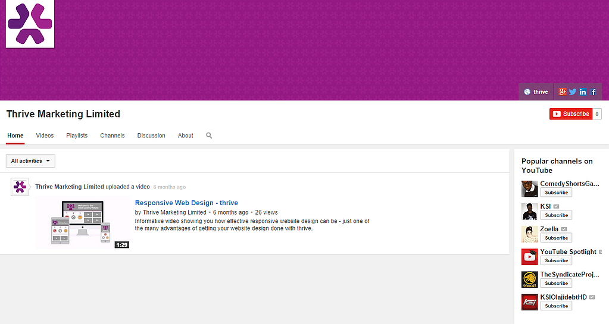Subscribe to Thrive Marketing Limited channel
Viewport: 609px width, 324px height.
570,114
